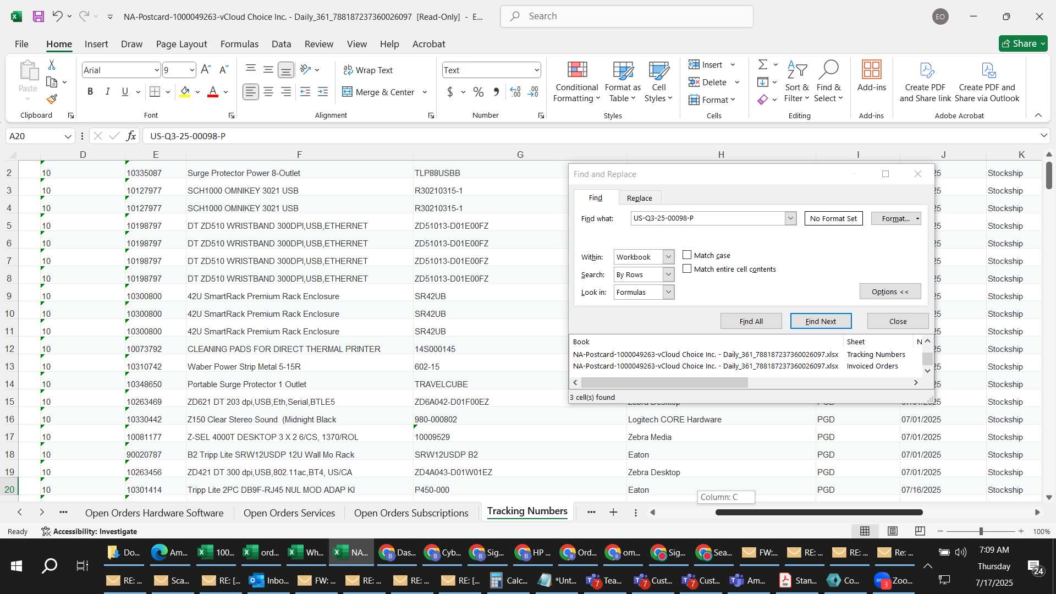Click the Share button
The height and width of the screenshot is (594, 1056).
click(1023, 43)
